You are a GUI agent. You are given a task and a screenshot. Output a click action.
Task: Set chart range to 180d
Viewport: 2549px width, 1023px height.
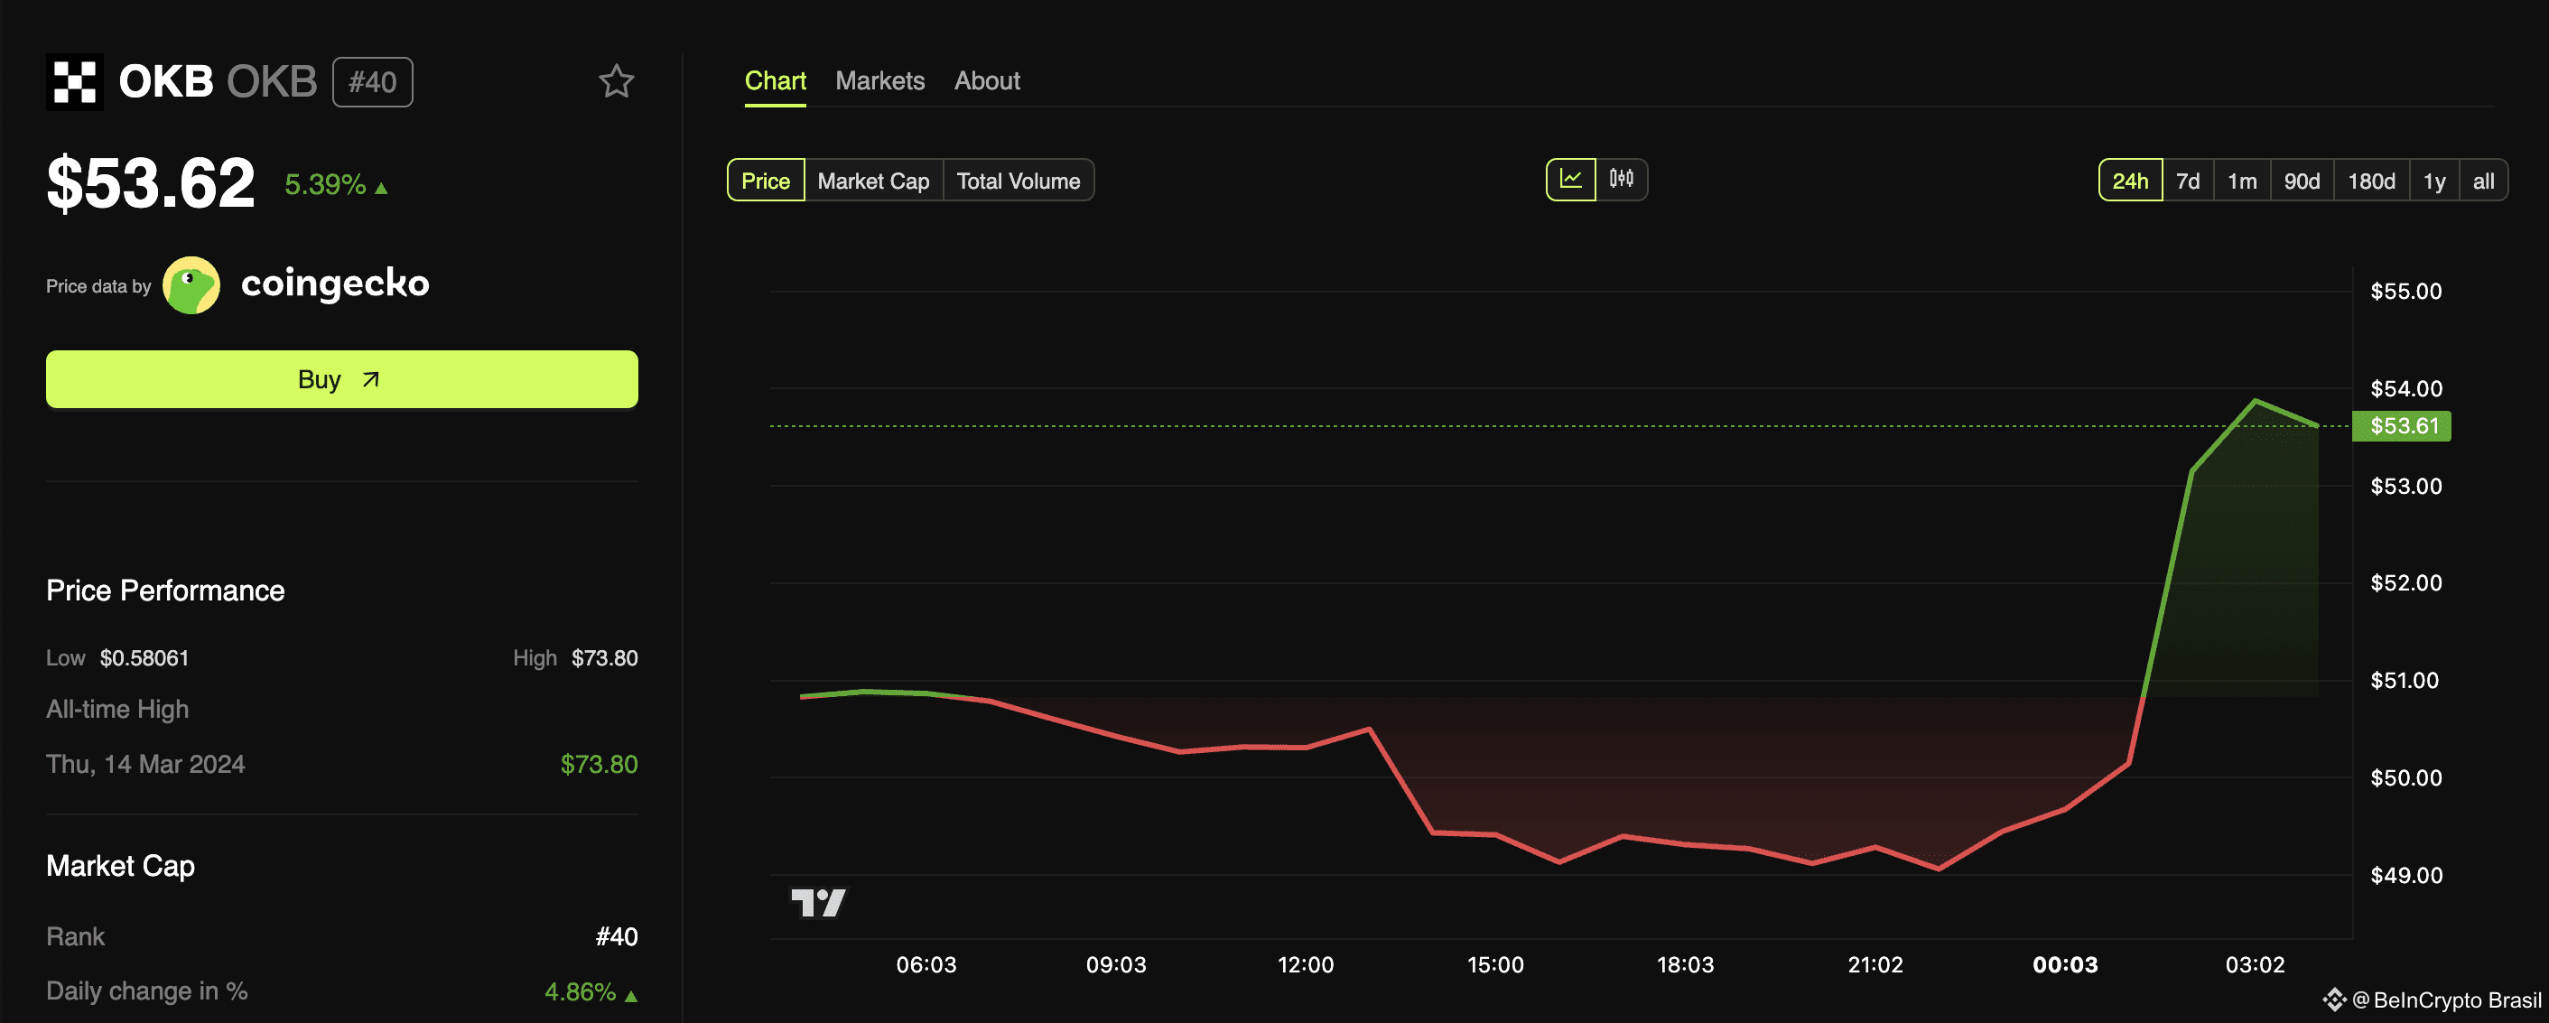[2372, 181]
